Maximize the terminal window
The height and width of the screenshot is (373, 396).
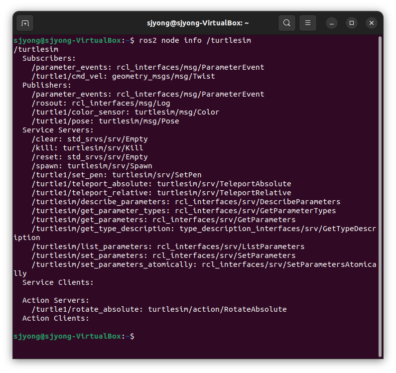coord(352,23)
